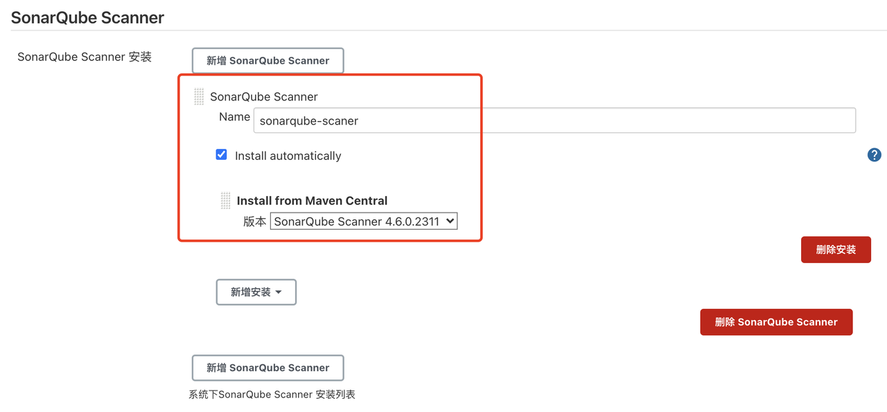The width and height of the screenshot is (887, 412).
Task: Click the "Install automatically" label text
Action: [x=288, y=156]
